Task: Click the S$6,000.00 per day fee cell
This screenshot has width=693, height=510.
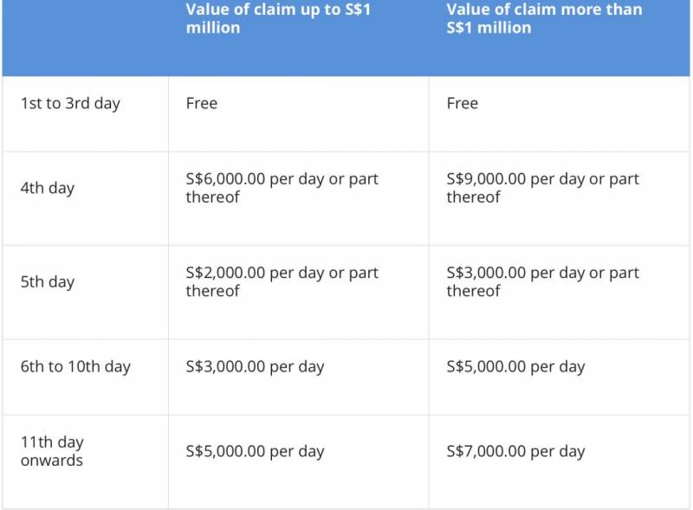Action: [x=282, y=179]
